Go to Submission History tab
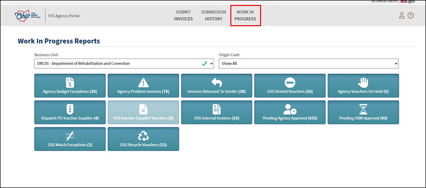This screenshot has height=188, width=426. [x=213, y=15]
